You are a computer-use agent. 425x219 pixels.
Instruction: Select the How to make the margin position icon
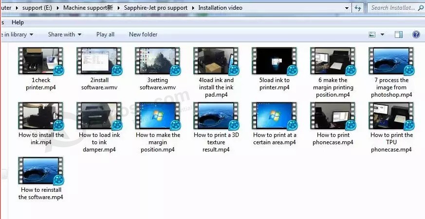click(x=158, y=116)
